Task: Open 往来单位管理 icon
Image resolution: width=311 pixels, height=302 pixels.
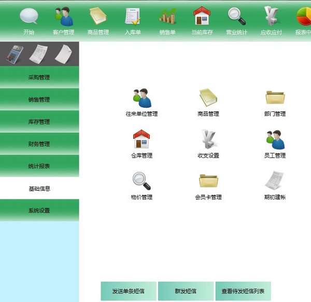Action: 142,98
